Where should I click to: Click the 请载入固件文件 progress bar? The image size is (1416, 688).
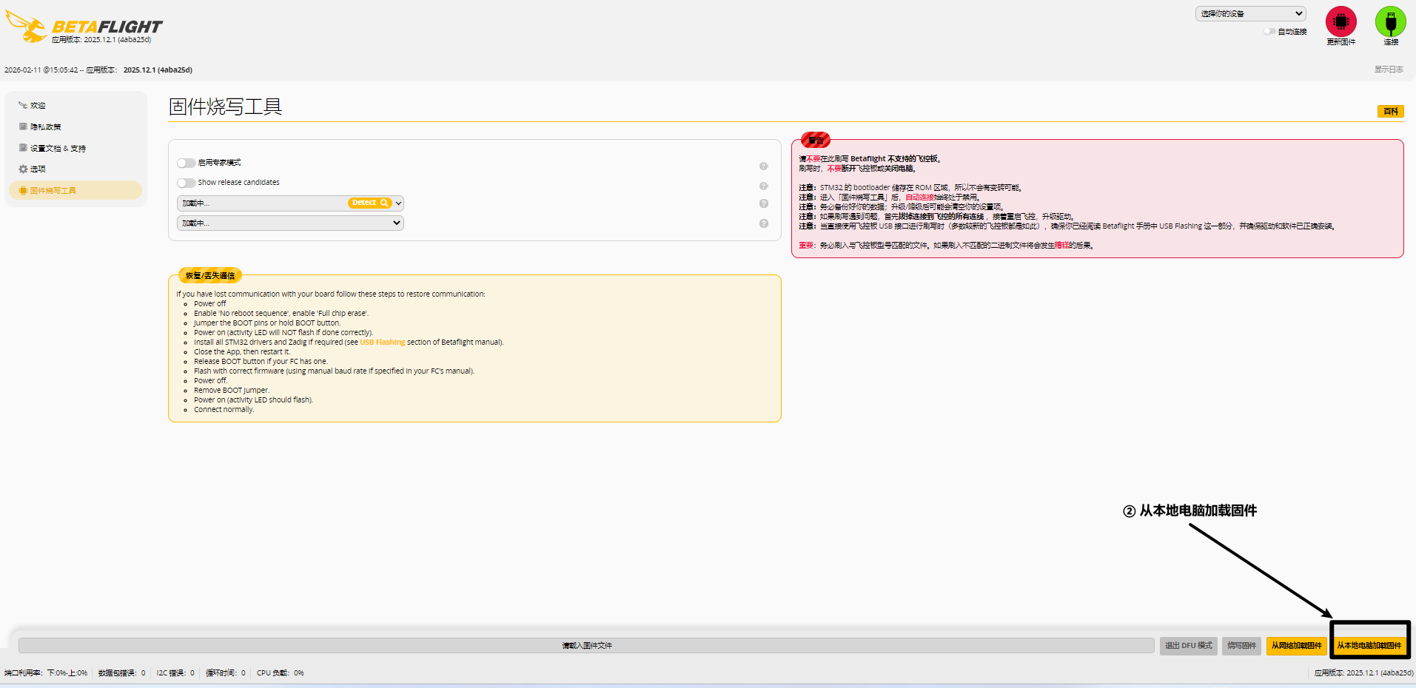586,646
